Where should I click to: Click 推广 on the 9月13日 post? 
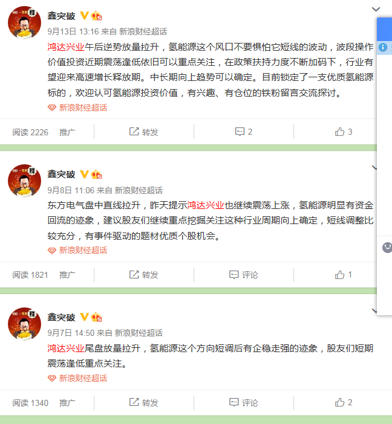(x=67, y=132)
